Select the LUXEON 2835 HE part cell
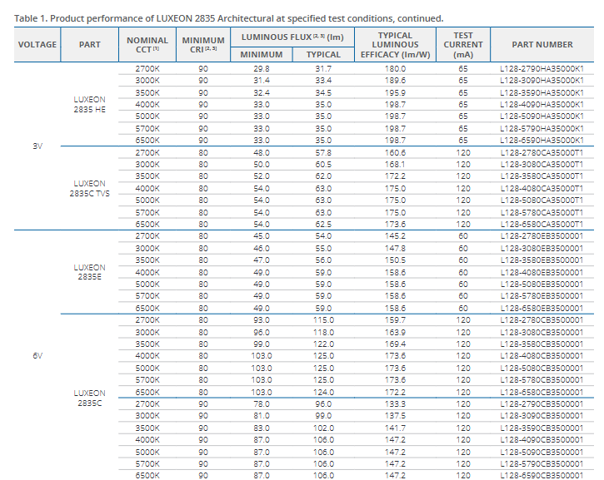The width and height of the screenshot is (604, 480). [89, 104]
